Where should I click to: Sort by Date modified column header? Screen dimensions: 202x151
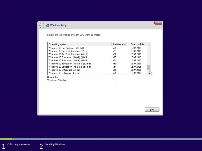click(x=138, y=44)
